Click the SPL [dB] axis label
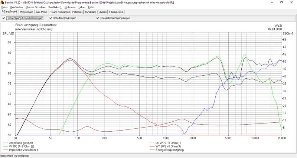This screenshot has height=158, width=297. point(8,34)
